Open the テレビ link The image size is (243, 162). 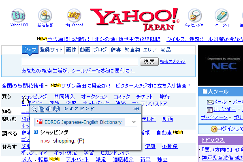149,119
